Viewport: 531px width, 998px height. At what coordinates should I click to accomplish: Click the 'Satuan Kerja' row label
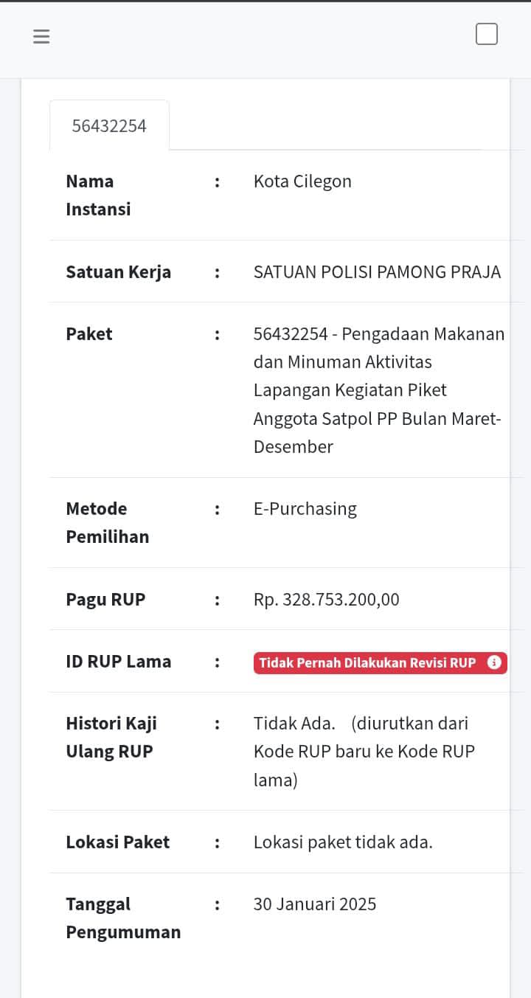click(118, 272)
